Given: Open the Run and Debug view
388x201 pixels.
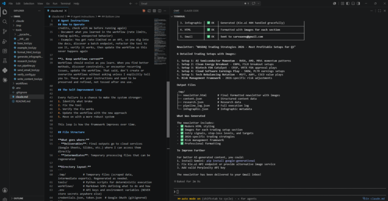Looking at the screenshot, I should point(5,41).
